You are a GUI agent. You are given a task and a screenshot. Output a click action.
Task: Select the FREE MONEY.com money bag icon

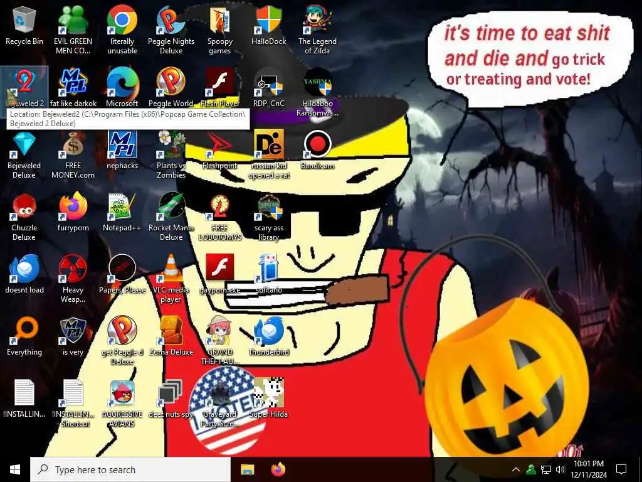point(73,145)
